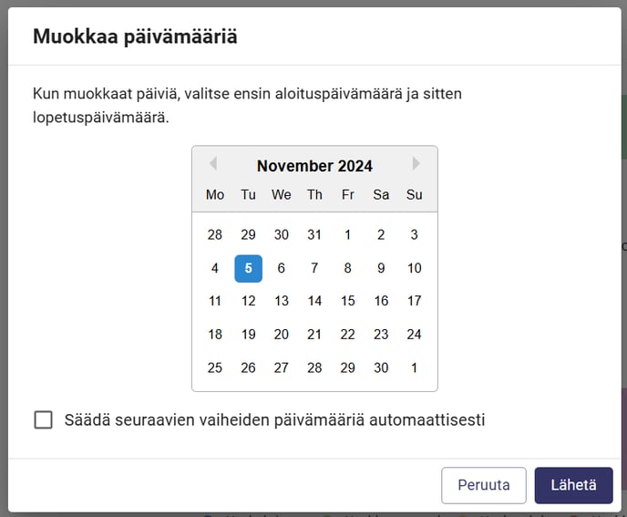Select October 31 in the first row

[314, 234]
